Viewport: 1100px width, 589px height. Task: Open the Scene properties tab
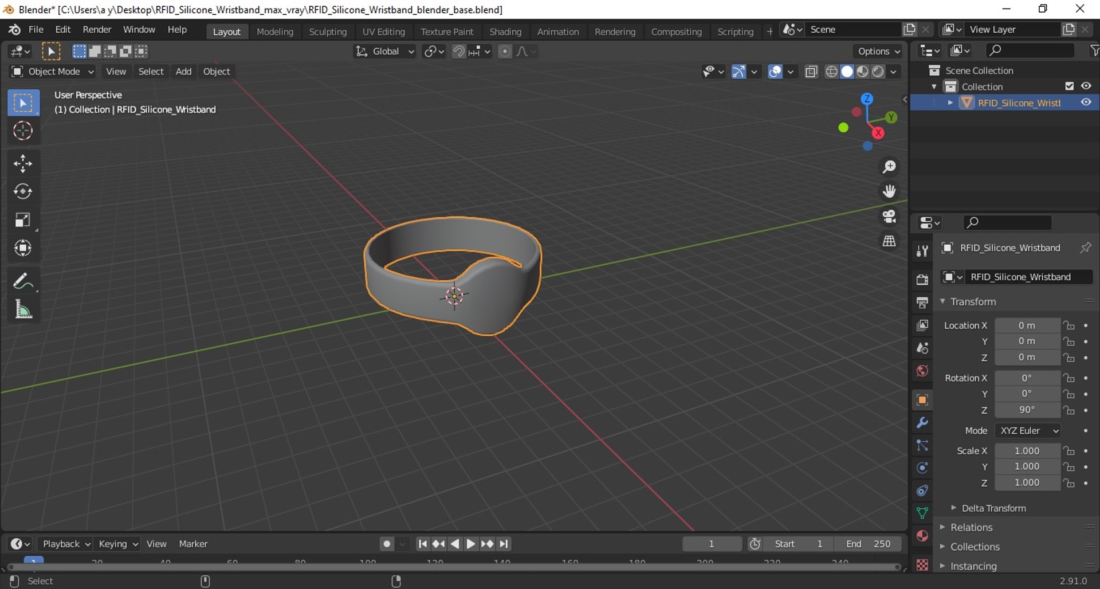pos(922,348)
